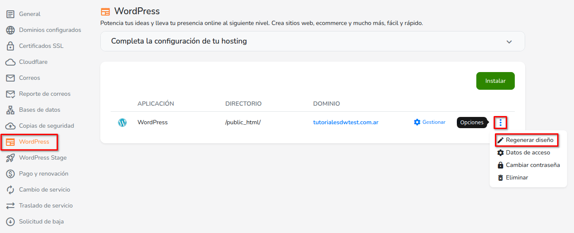Click the lock icon beside Cambiar contraseña
This screenshot has height=233, width=574.
[x=501, y=165]
